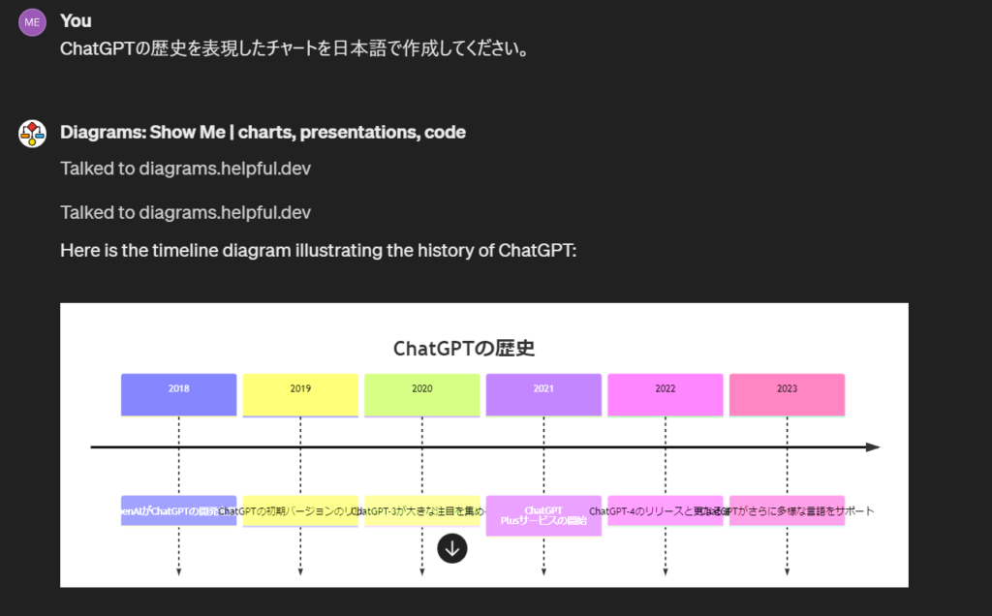The width and height of the screenshot is (992, 616).
Task: Click the Diagrams Show Me GPT avatar icon
Action: pos(32,134)
